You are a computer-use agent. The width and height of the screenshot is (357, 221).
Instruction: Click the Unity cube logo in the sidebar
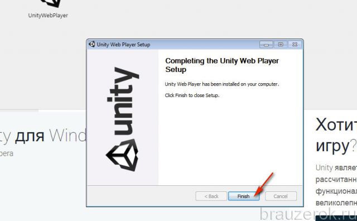point(122,155)
